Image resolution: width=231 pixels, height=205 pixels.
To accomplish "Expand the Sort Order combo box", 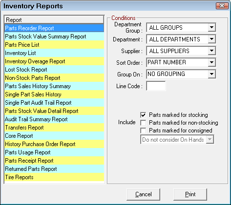I will pyautogui.click(x=211, y=62).
